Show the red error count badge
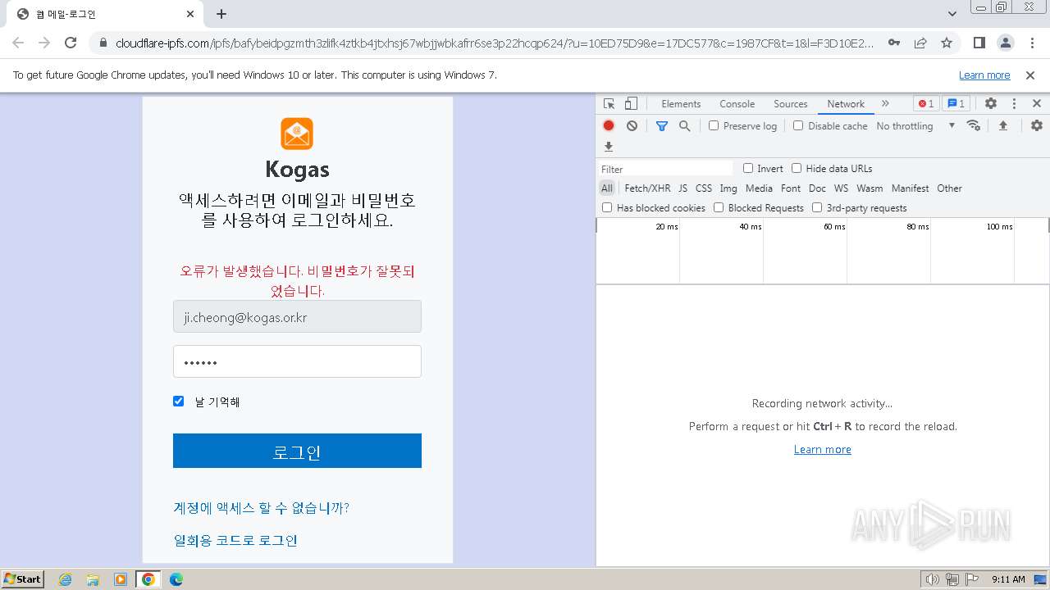The image size is (1050, 590). pos(926,104)
